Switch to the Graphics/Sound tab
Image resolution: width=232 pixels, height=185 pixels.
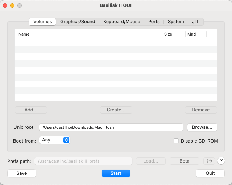click(x=78, y=22)
